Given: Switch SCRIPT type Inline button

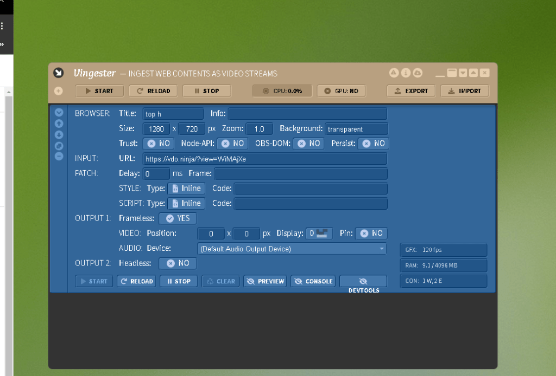Looking at the screenshot, I should click(186, 203).
